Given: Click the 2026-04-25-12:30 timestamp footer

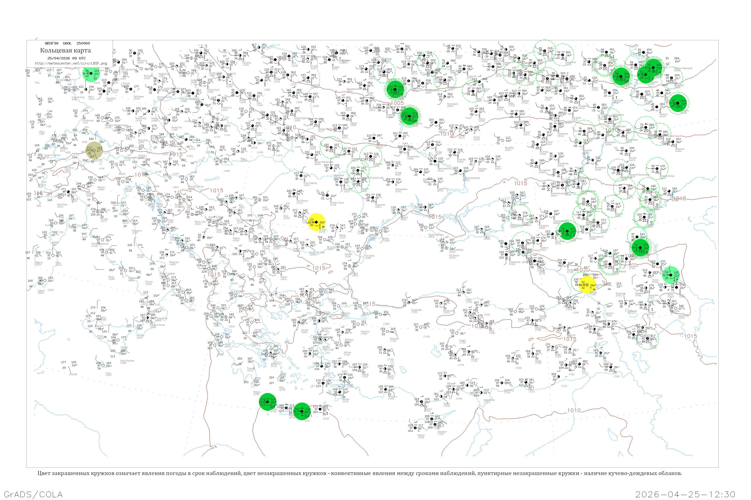Looking at the screenshot, I should 685,494.
